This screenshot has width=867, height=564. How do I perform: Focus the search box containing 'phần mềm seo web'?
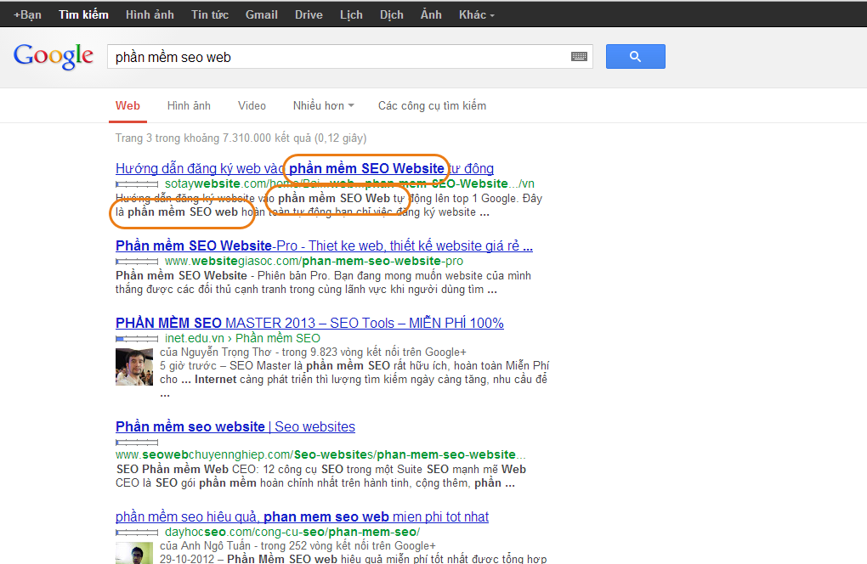[x=349, y=56]
